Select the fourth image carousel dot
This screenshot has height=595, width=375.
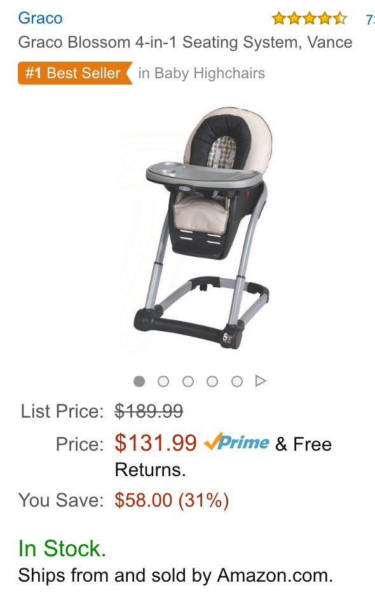tap(212, 381)
